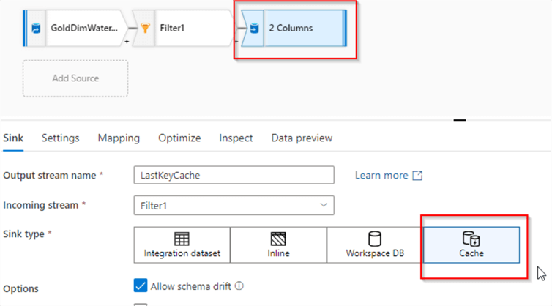Click the Workspace DB cylinder icon

coord(374,239)
